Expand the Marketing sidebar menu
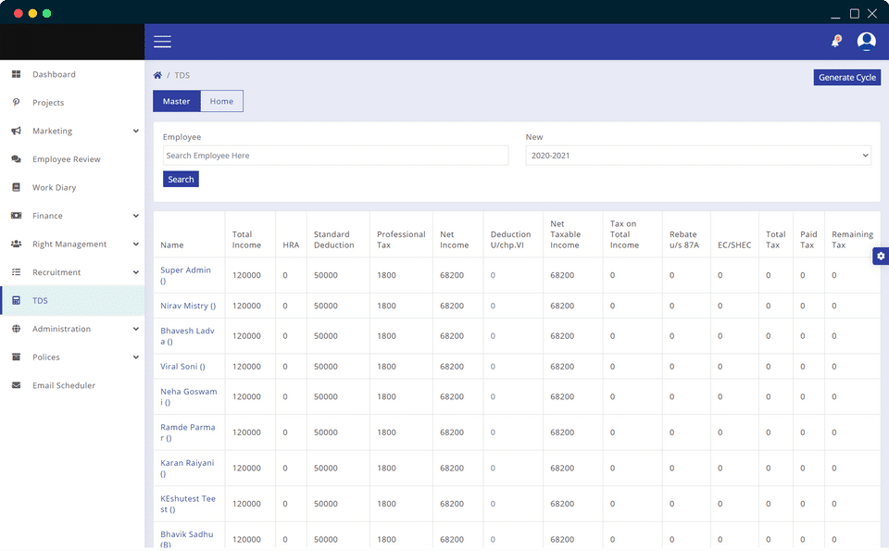 pyautogui.click(x=136, y=131)
